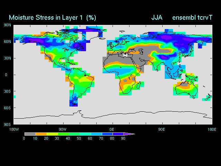Click the "ensembl tcrvT" label

[x=192, y=17]
